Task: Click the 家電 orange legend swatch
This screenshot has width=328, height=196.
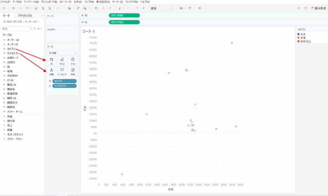Action: point(299,38)
